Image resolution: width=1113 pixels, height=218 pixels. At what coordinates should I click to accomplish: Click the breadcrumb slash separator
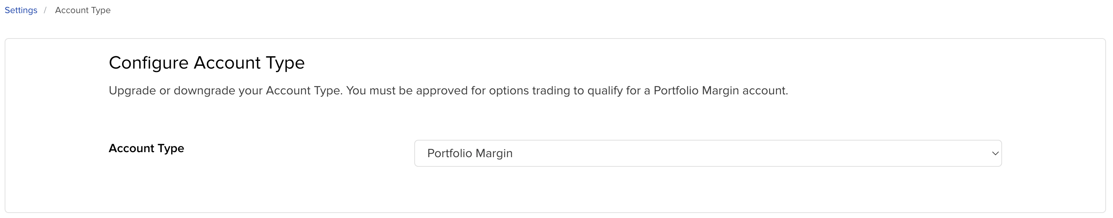pos(45,10)
